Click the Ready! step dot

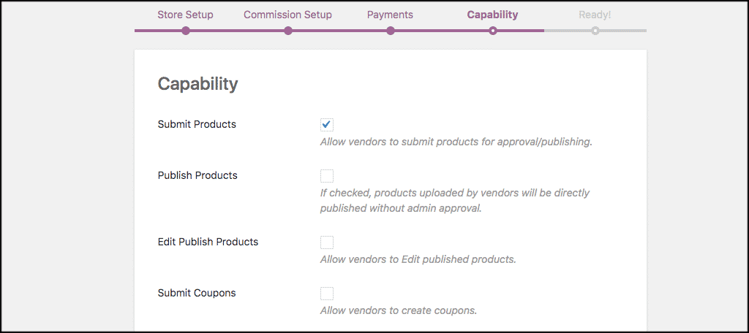point(595,31)
